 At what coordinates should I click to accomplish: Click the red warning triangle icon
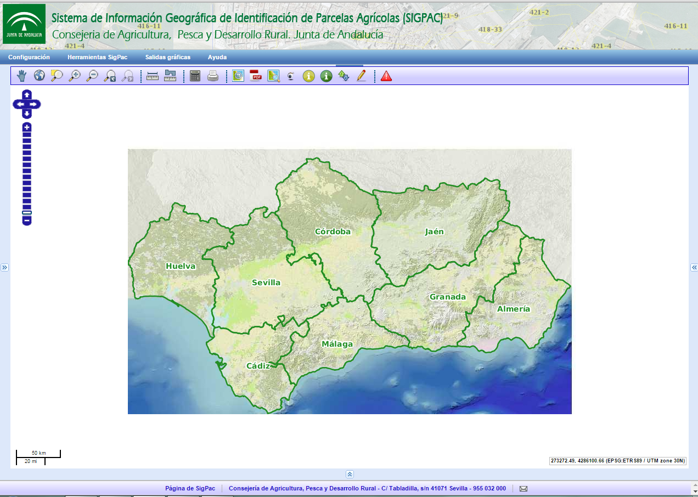coord(386,76)
